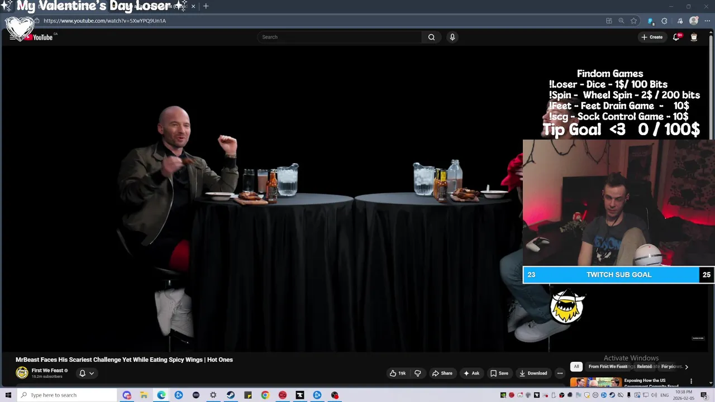Click the zoom magnifier in address bar

621,21
